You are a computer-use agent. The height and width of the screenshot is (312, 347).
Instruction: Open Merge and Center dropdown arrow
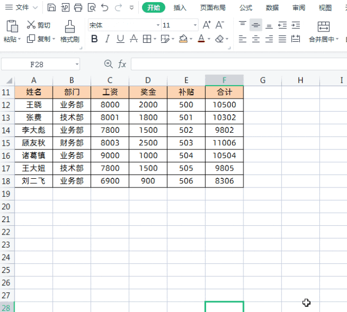337,39
